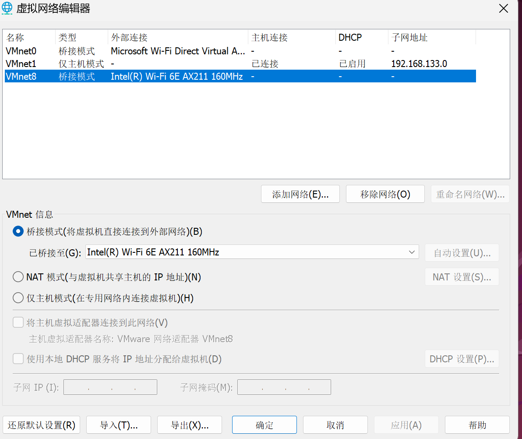Screen dimensions: 522x439
Task: Select the VMnet1 row
Action: (240, 64)
